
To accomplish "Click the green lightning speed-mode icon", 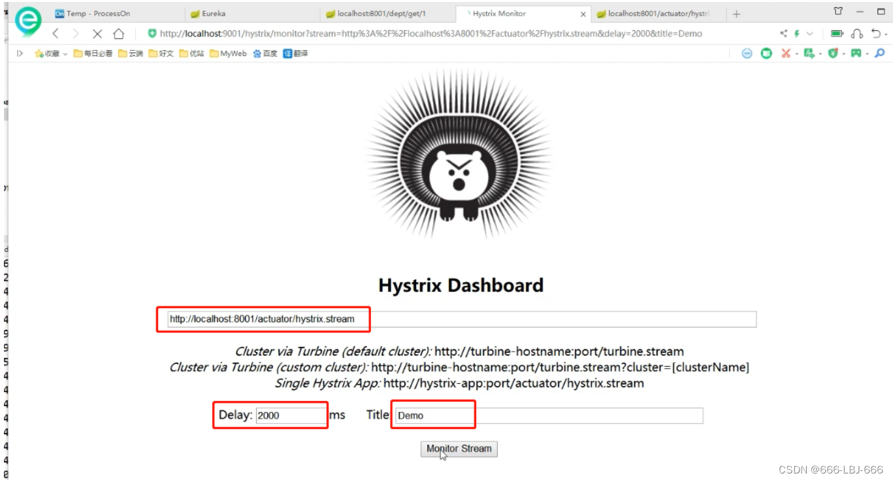I will (x=797, y=33).
